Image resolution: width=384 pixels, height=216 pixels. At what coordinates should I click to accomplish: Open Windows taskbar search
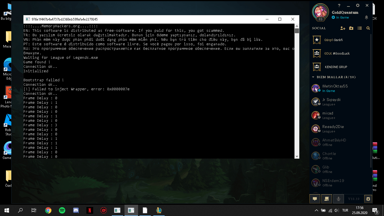(20, 210)
